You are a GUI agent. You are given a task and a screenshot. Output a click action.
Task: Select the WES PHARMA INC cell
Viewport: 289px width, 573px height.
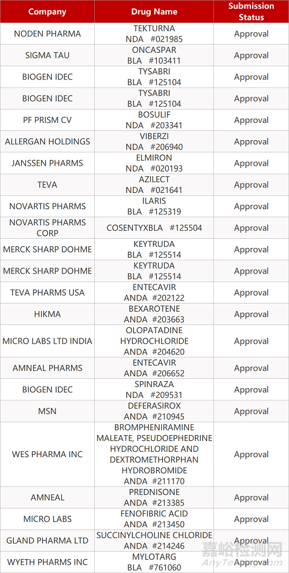47,454
